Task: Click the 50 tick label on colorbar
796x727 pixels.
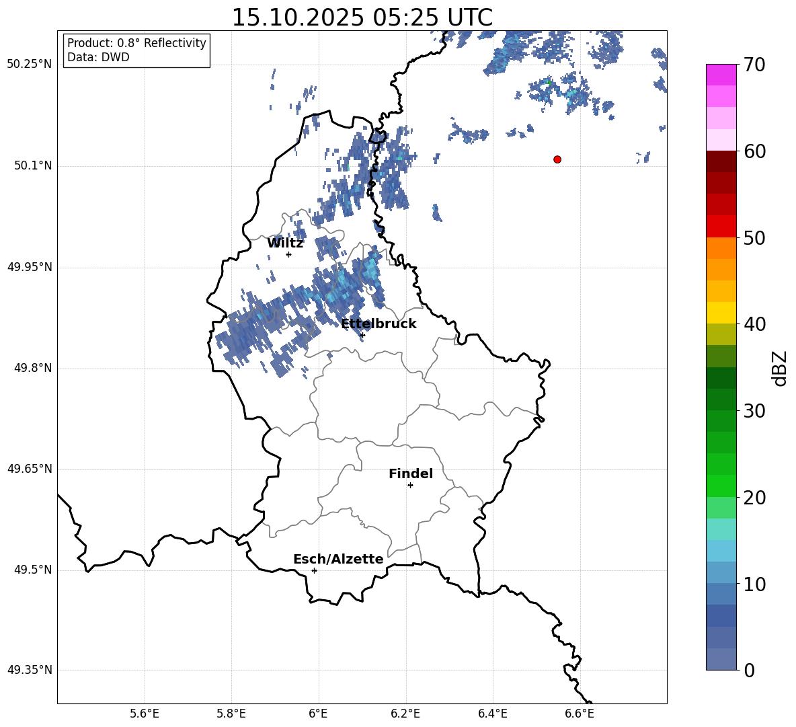Action: (x=754, y=237)
